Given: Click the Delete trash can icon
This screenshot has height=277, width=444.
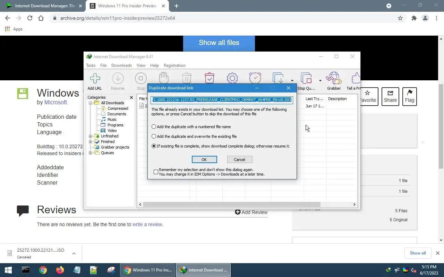Looking at the screenshot, I should click(187, 78).
